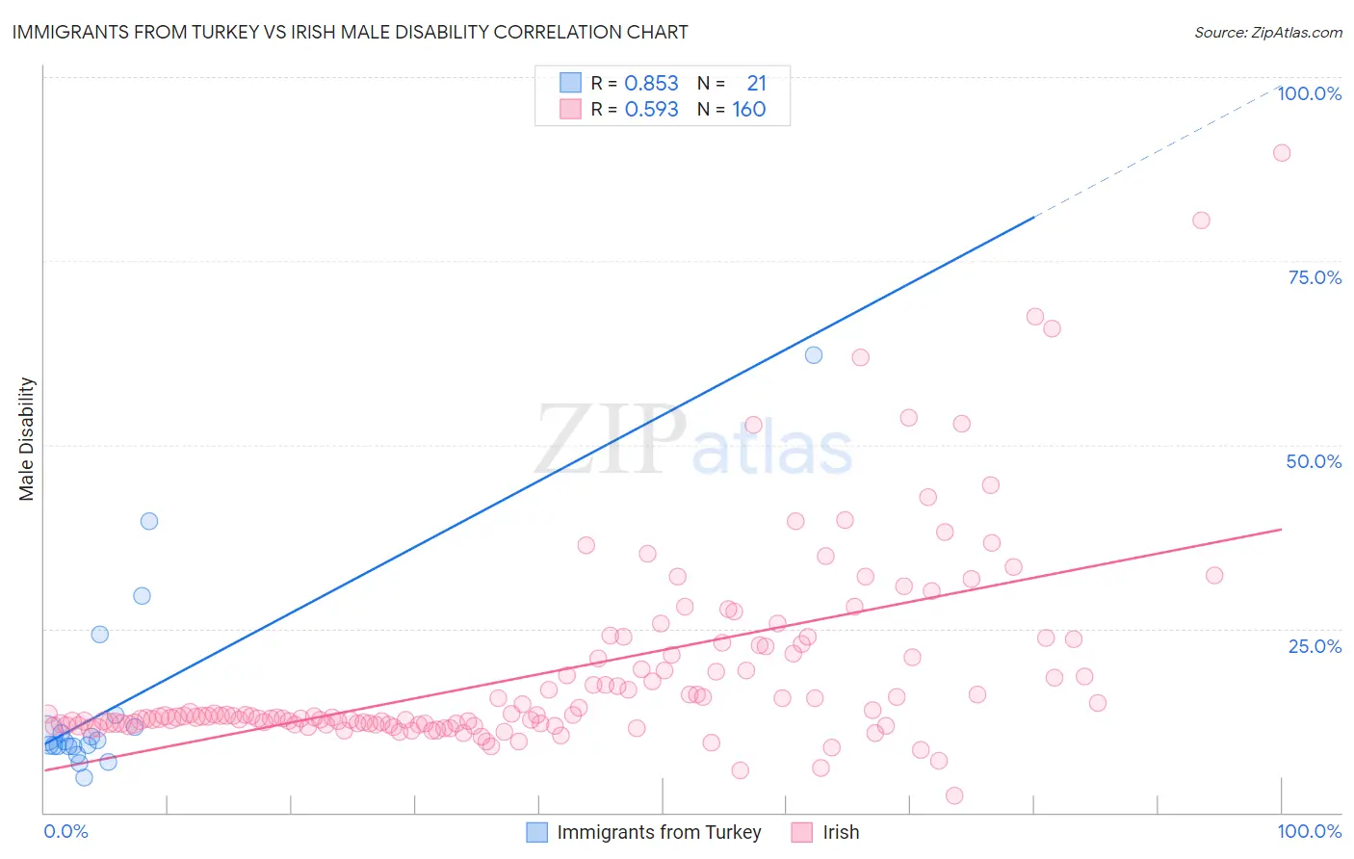Select the Immigrants from Turkey legend label
1354x859 pixels.
click(x=659, y=832)
